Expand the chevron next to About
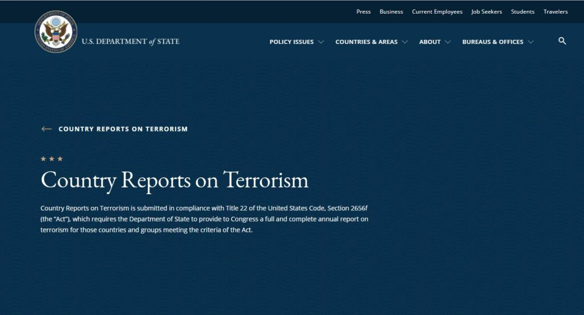584x315 pixels. click(x=448, y=42)
